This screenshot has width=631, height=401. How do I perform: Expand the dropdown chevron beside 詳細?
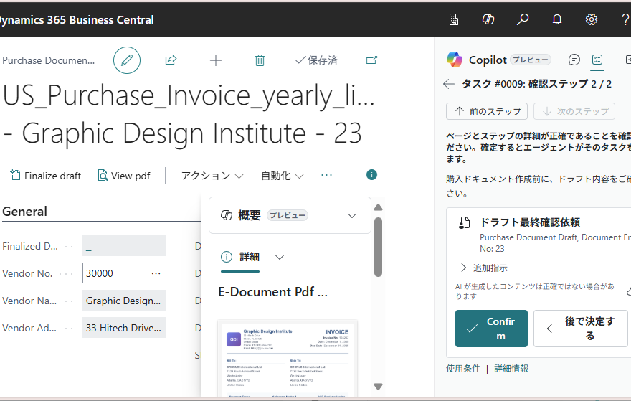click(279, 258)
